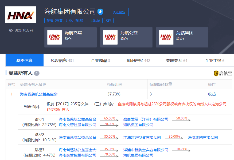
Task: Click the 路径2 (持股比例: 10.51%) label
Action: (39, 137)
